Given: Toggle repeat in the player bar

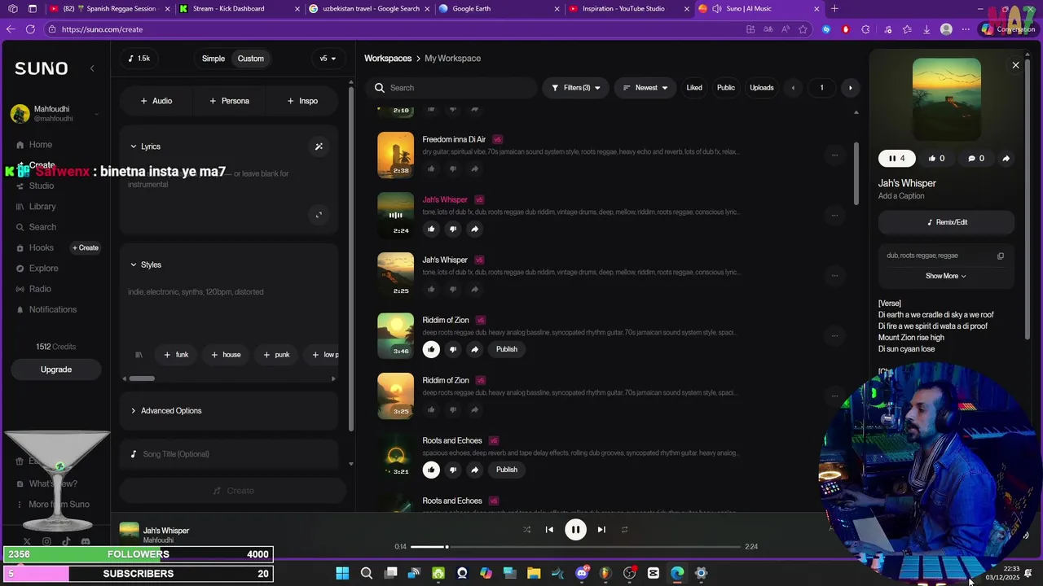Looking at the screenshot, I should tap(625, 530).
